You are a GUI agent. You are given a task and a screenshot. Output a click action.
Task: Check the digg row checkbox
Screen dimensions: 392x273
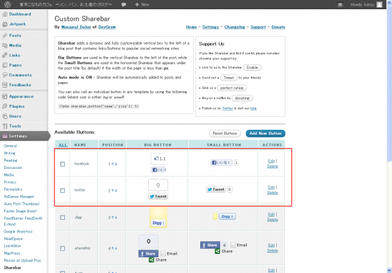coord(62,217)
